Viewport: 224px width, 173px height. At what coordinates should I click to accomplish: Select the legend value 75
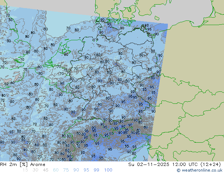pyautogui.click(x=66, y=170)
